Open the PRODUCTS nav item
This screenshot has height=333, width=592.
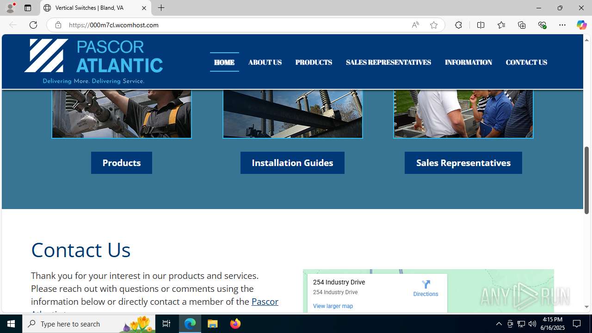coord(314,62)
